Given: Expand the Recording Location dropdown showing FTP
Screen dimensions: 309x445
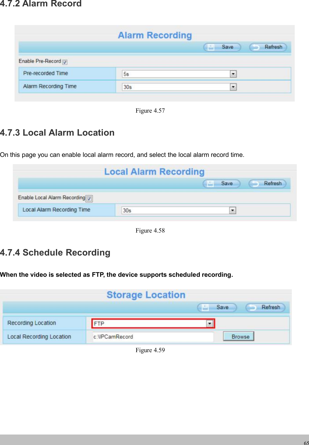Looking at the screenshot, I should pyautogui.click(x=210, y=323).
